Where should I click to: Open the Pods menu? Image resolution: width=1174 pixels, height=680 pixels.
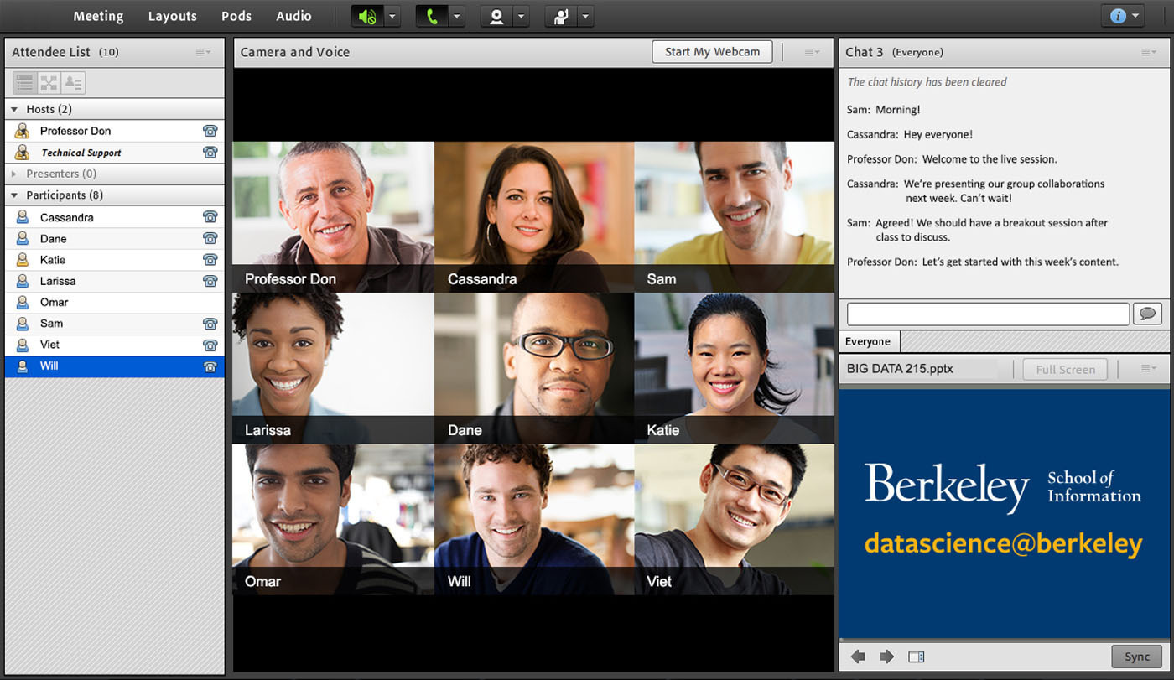(236, 16)
